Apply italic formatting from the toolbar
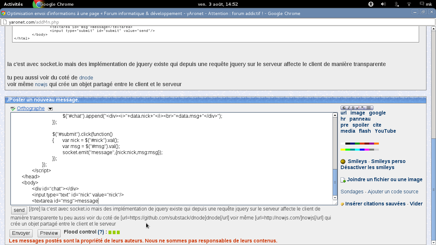 (349, 108)
